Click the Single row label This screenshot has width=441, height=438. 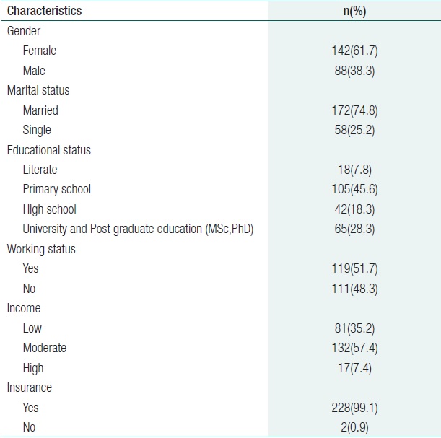(x=37, y=130)
